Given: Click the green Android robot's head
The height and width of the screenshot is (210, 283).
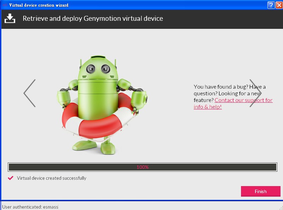Looking at the screenshot, I should click(x=98, y=69).
